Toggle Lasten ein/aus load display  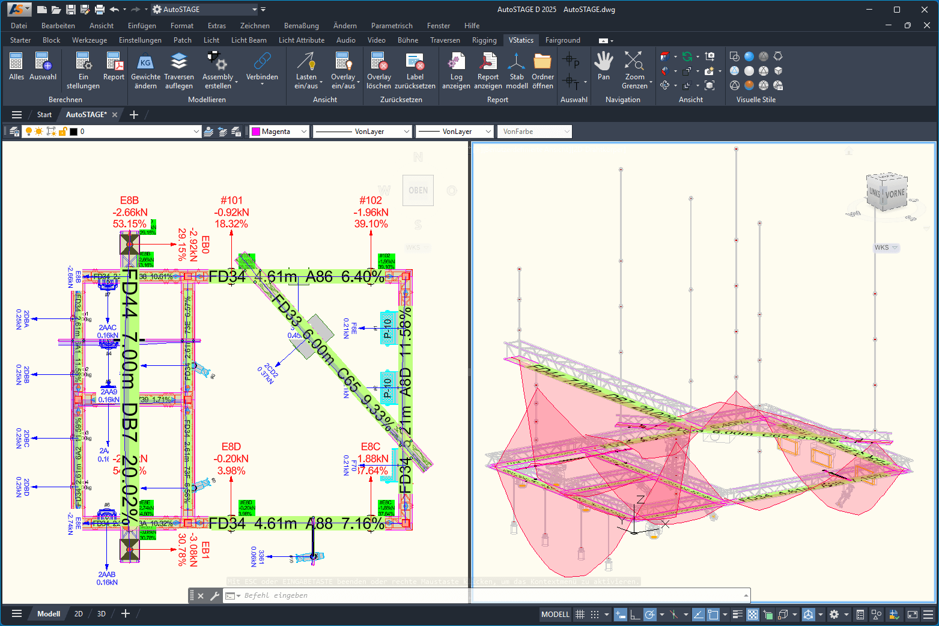(x=306, y=61)
